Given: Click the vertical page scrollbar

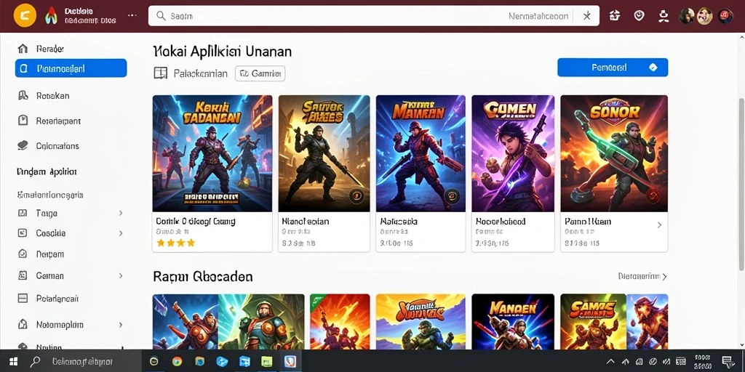Looking at the screenshot, I should coord(741,185).
